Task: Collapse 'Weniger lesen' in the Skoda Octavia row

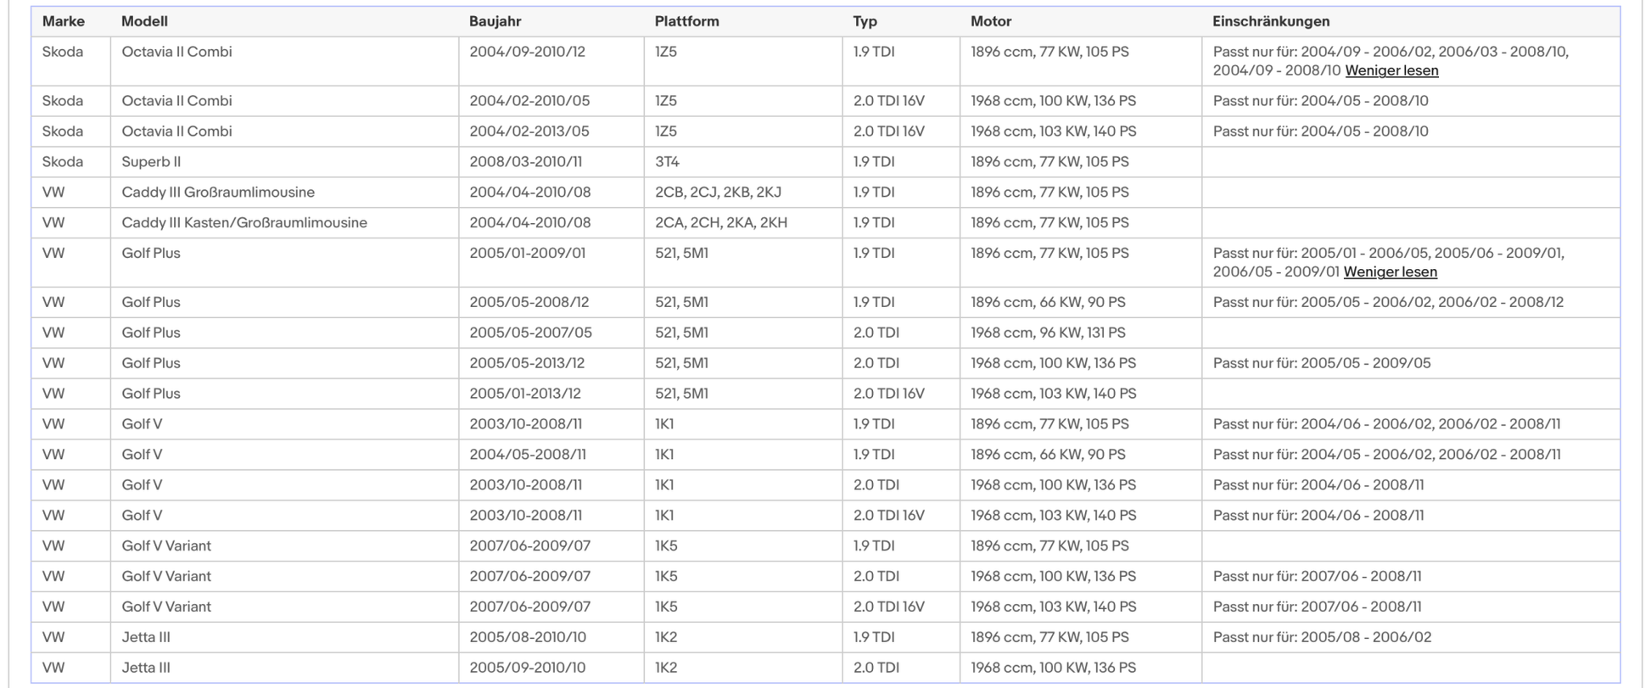Action: click(1391, 71)
